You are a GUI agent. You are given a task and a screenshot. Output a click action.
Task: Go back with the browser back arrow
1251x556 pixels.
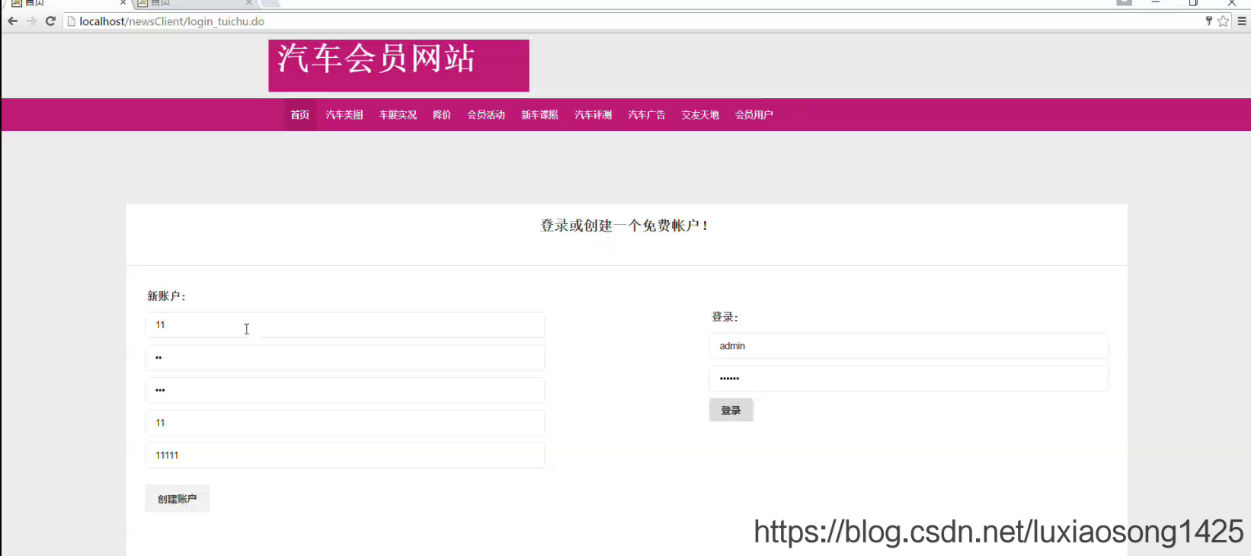tap(12, 21)
